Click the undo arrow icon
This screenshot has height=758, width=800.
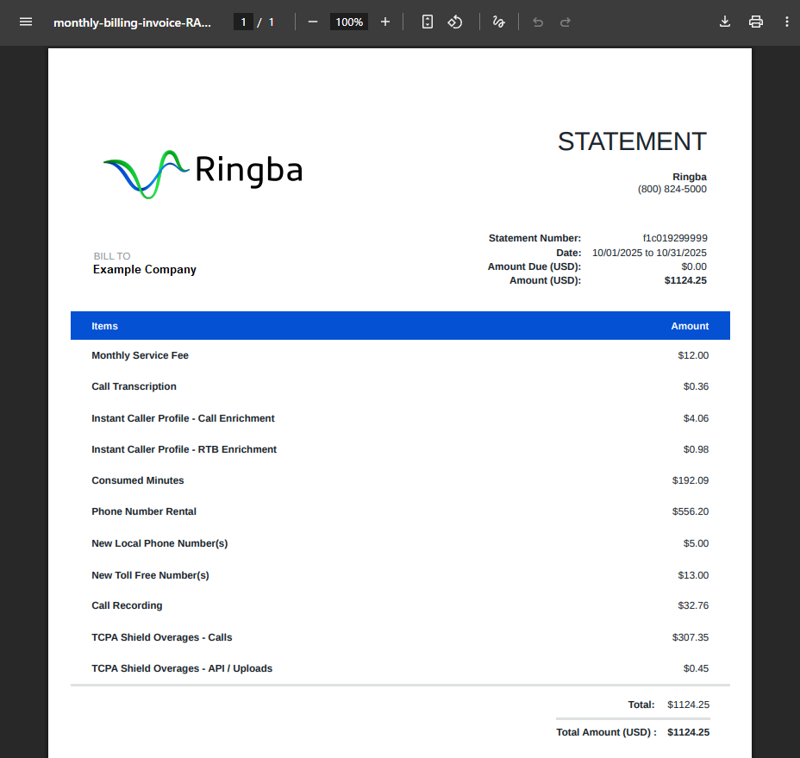pos(538,22)
